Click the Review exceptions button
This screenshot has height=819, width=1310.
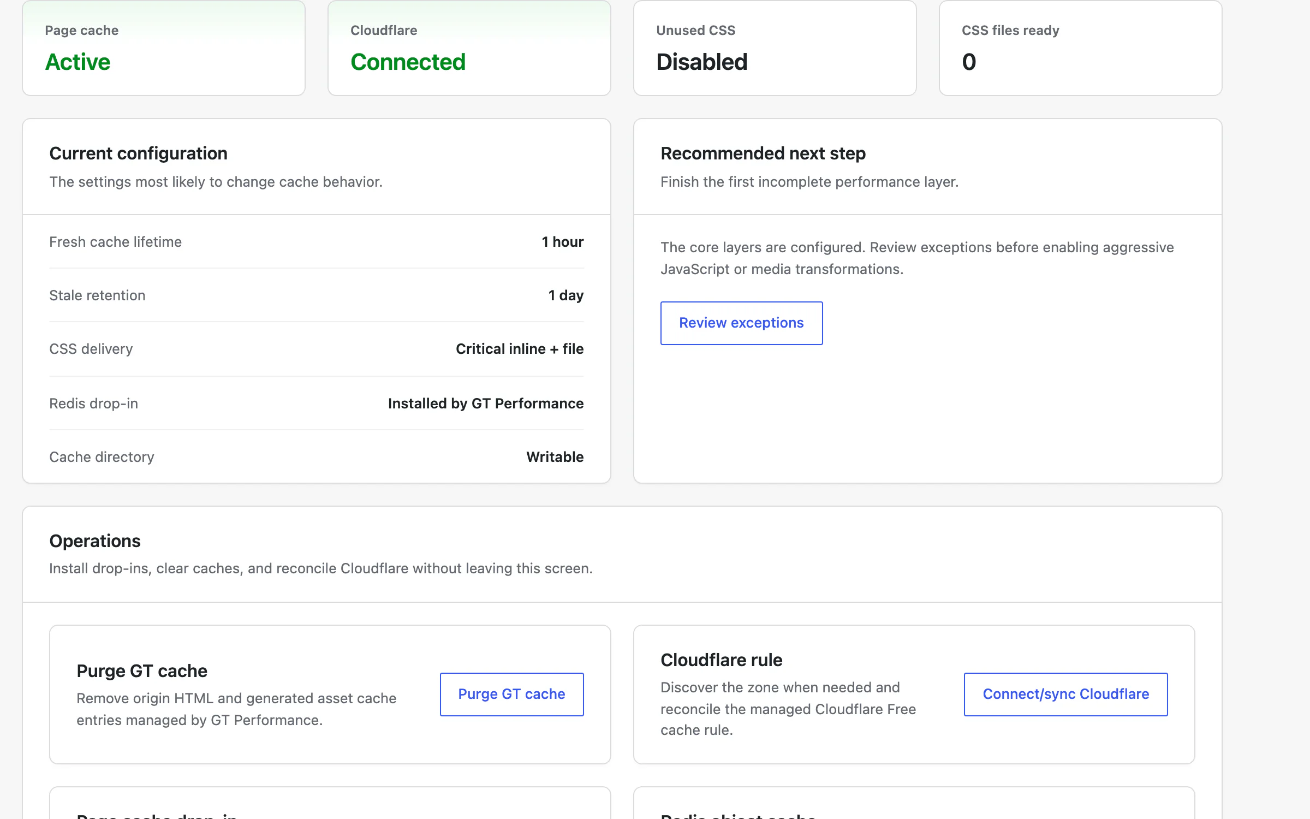tap(741, 323)
